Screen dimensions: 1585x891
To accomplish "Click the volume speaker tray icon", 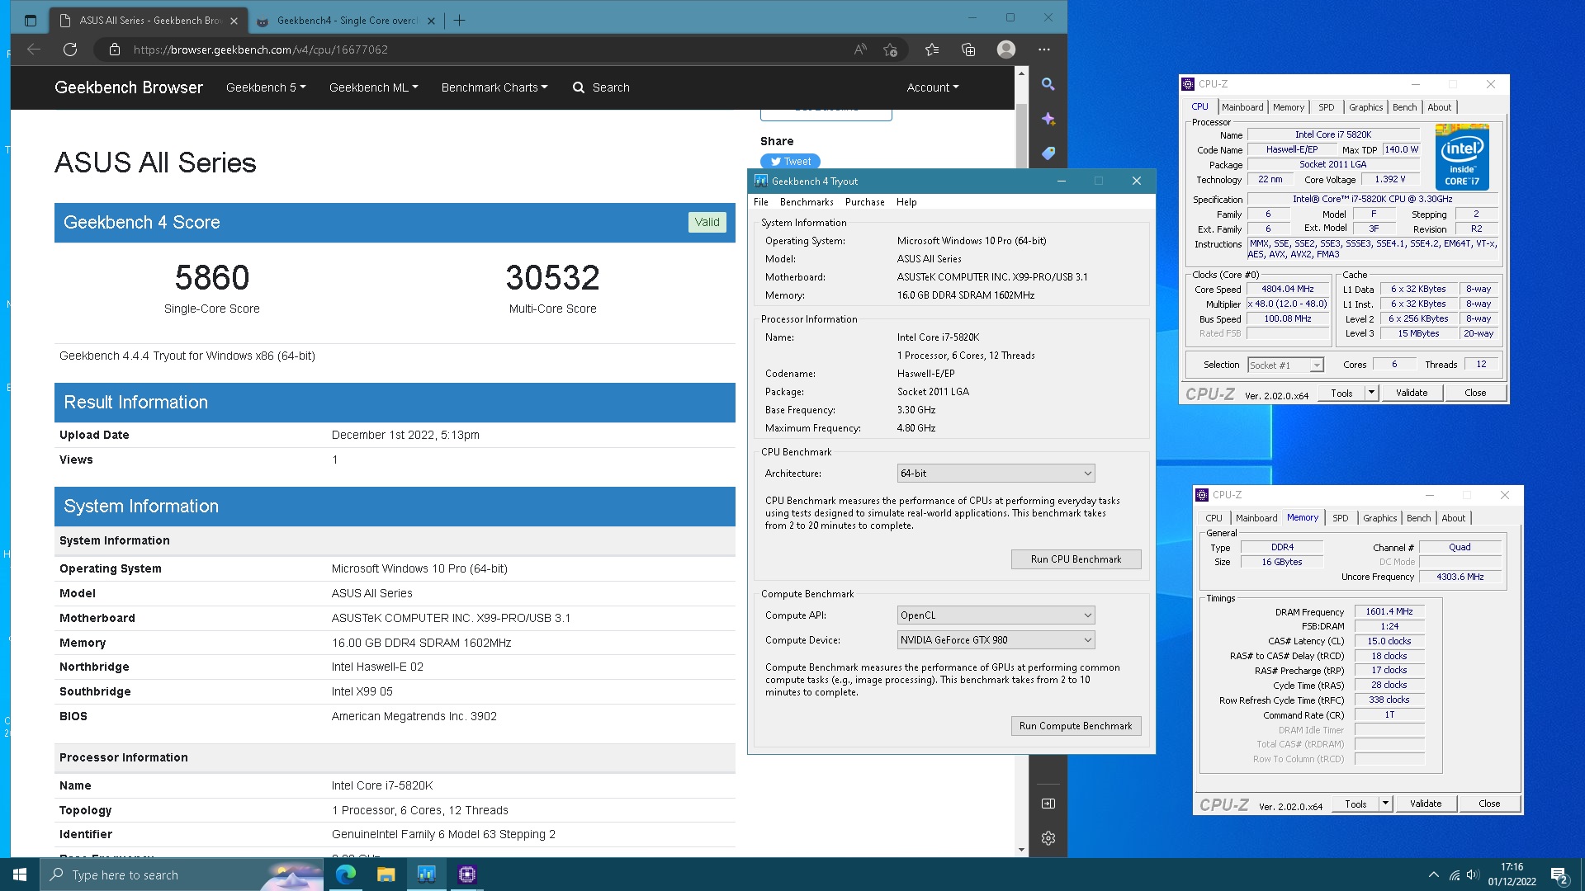I will [x=1473, y=875].
